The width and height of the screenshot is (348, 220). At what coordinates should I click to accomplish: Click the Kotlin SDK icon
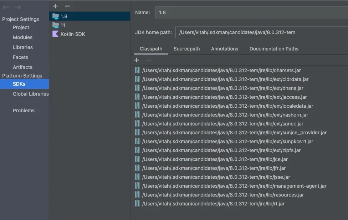(x=55, y=34)
